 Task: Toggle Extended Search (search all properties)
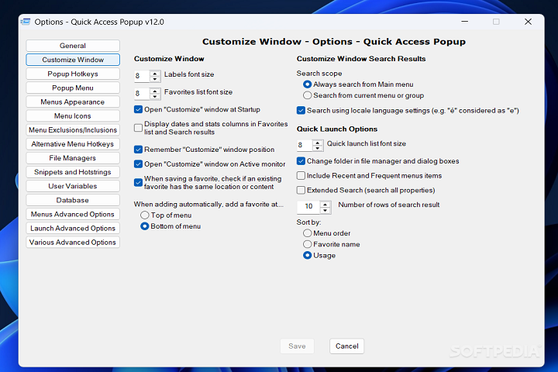[301, 190]
